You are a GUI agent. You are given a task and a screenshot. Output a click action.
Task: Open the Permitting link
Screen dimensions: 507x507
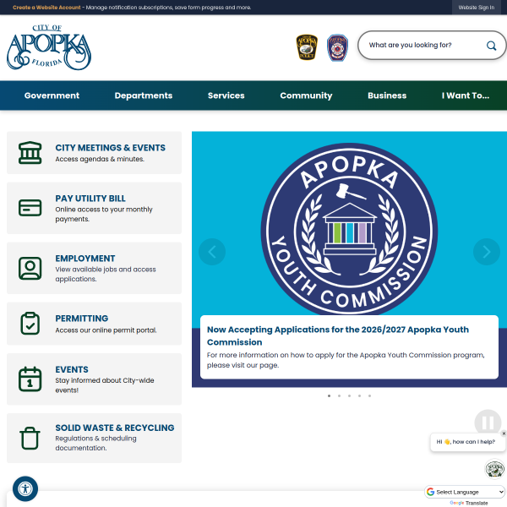point(81,319)
